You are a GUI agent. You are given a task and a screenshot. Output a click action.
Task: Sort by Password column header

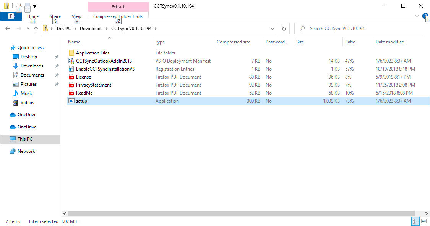point(278,42)
